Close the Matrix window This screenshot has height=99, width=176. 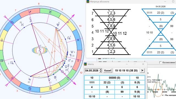pos(143,64)
